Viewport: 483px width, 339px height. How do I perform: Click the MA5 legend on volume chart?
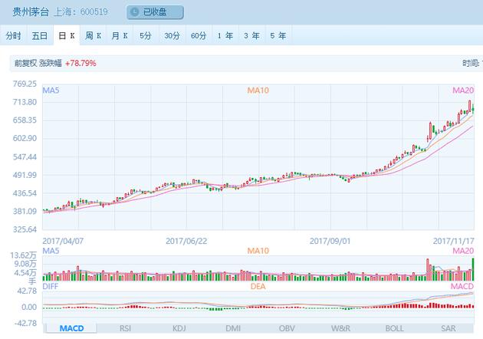[51, 251]
